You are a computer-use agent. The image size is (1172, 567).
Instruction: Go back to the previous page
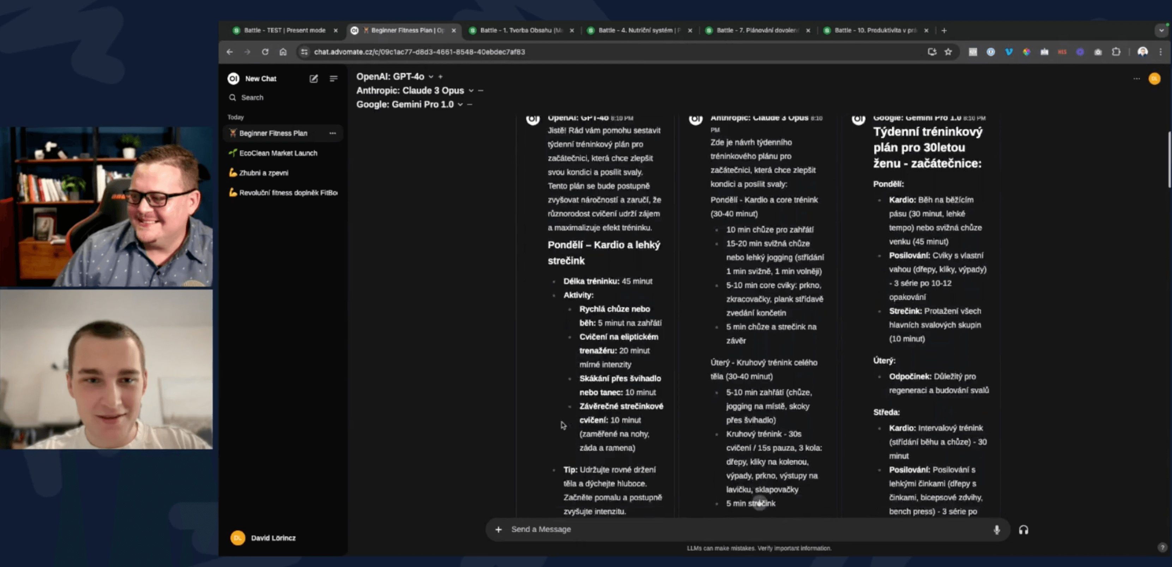[x=230, y=52]
